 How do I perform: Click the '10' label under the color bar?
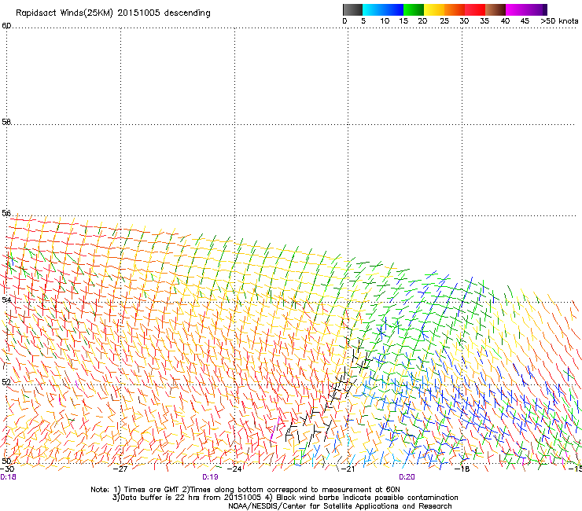click(x=385, y=21)
